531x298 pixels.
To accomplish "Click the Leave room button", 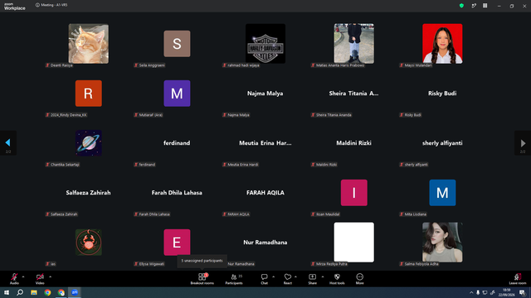I will coord(518,279).
